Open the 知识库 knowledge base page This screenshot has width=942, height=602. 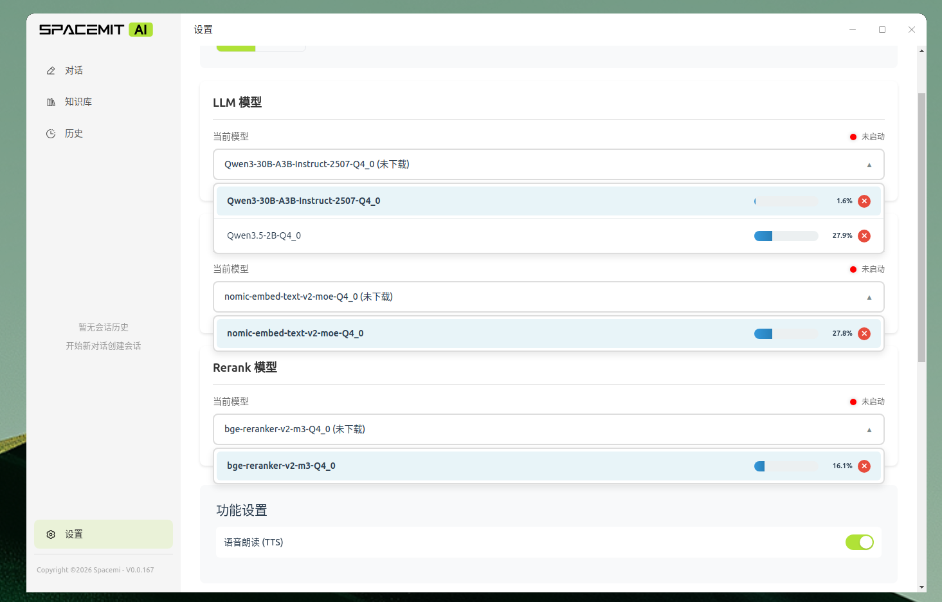[x=103, y=102]
